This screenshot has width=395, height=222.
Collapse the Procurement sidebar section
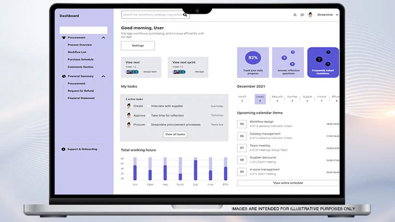[x=103, y=37]
